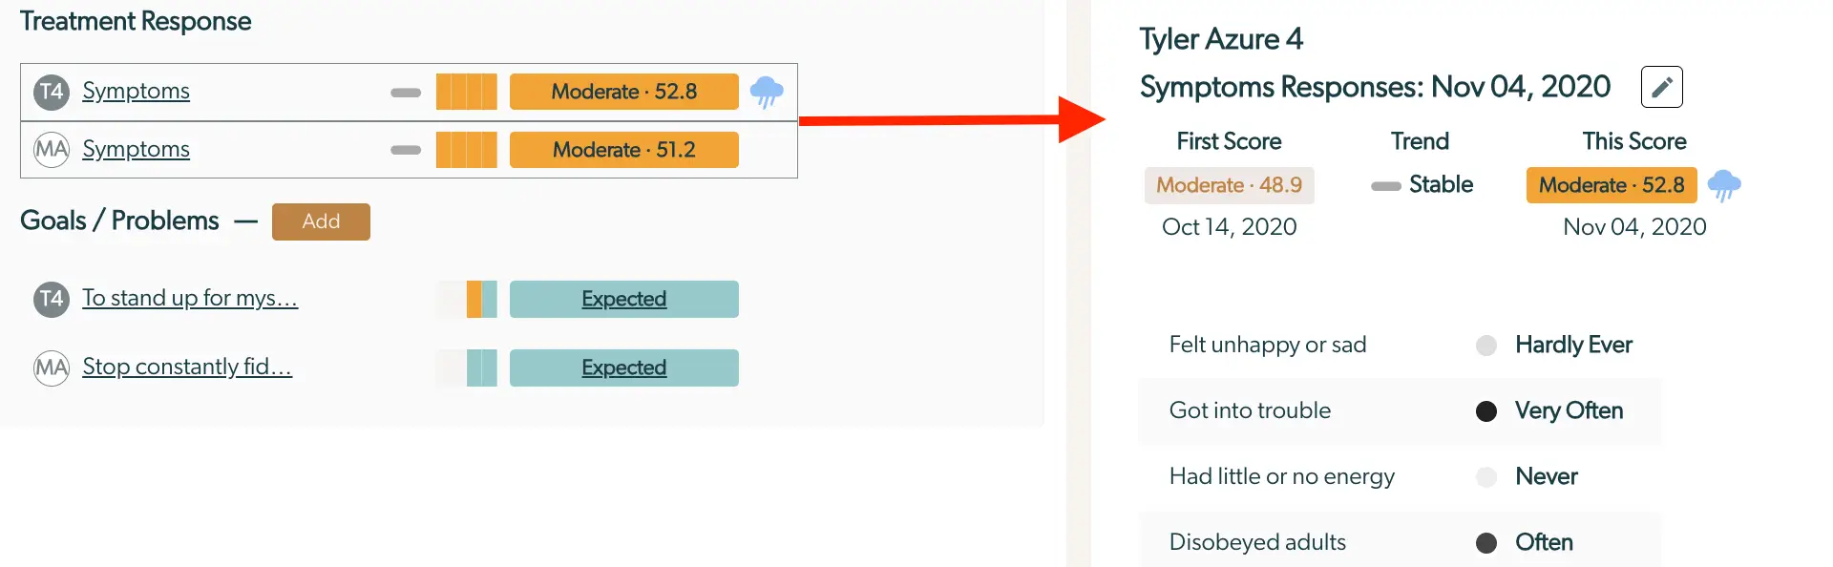Select the T4 avatar on the Symptoms row

pos(50,91)
